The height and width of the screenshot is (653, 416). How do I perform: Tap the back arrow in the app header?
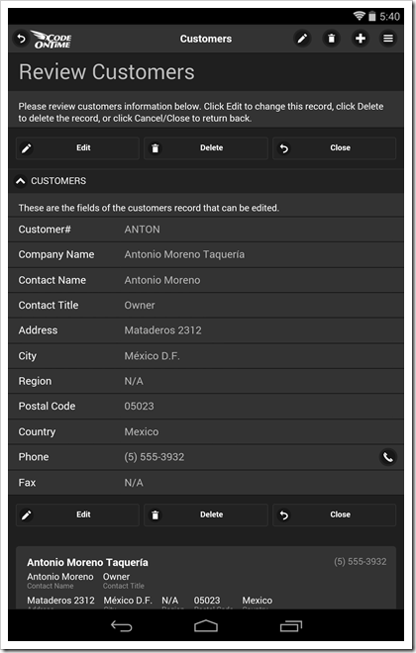[x=21, y=39]
